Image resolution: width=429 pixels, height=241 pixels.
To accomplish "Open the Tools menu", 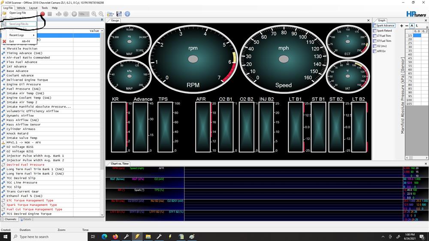I will [44, 8].
